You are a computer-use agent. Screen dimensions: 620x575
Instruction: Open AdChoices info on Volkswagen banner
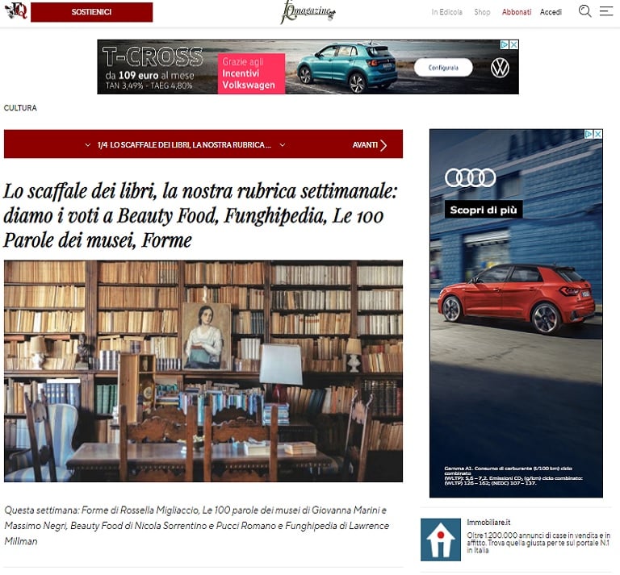click(505, 44)
